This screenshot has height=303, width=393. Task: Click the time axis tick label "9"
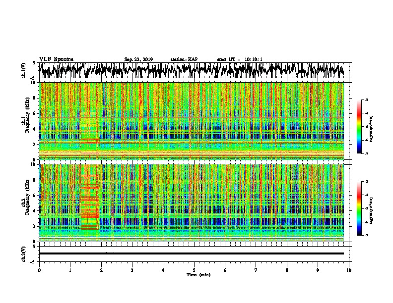318,270
